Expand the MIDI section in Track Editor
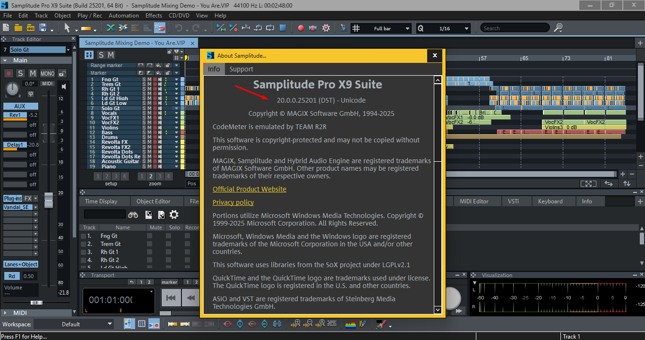The height and width of the screenshot is (340, 645). (5, 313)
